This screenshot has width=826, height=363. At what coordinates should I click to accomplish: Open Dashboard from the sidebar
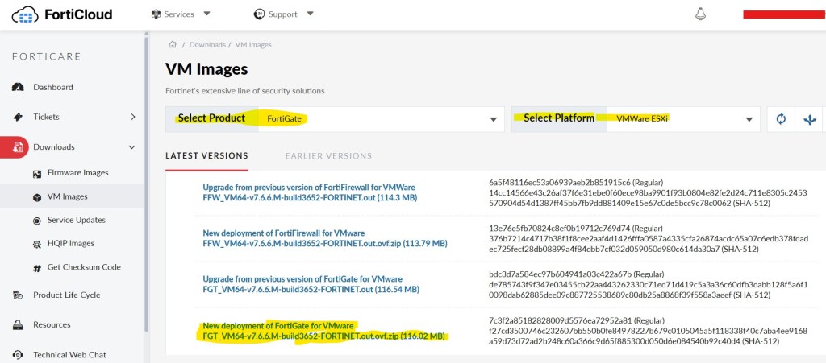pos(52,87)
